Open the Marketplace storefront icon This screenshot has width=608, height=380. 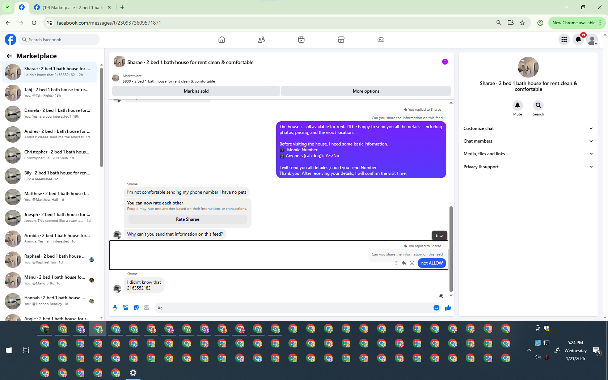(x=341, y=40)
